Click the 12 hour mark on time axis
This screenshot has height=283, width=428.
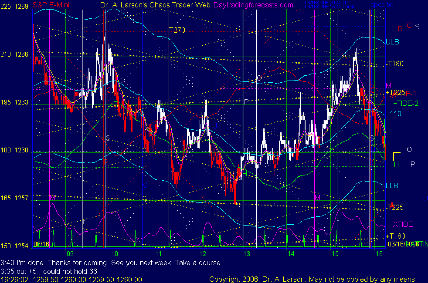[203, 254]
